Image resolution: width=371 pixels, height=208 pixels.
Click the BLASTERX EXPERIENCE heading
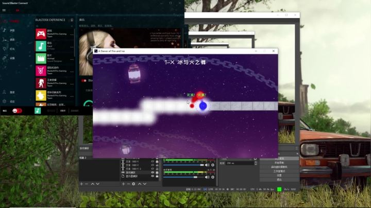(x=50, y=20)
